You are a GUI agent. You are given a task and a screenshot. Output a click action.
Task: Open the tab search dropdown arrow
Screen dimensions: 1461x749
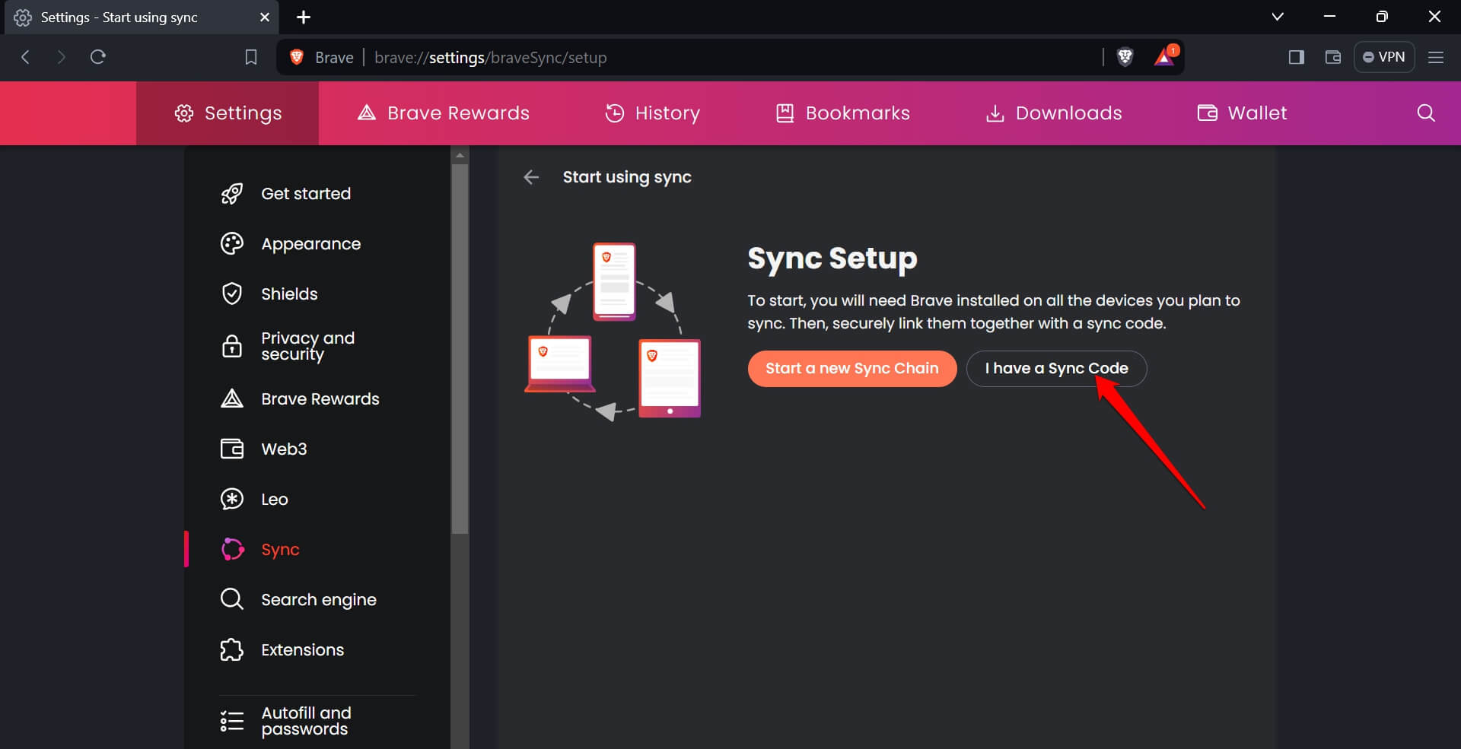[x=1278, y=17]
